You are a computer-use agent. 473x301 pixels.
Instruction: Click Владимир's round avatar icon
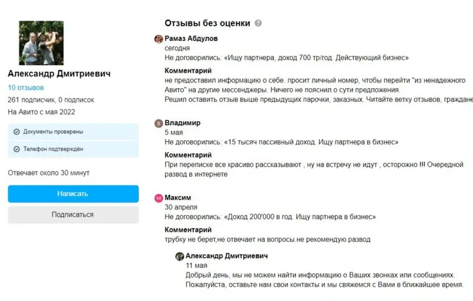tap(159, 123)
